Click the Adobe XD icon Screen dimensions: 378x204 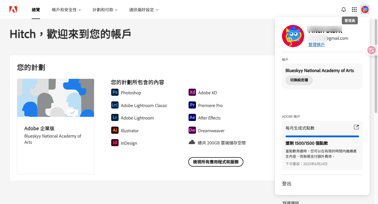[x=192, y=92]
